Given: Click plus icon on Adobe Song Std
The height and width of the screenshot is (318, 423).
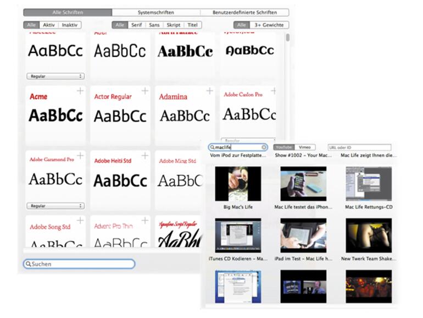Looking at the screenshot, I should (x=80, y=221).
